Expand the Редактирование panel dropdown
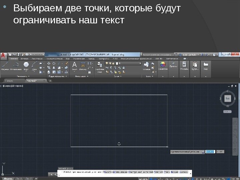Image resolution: width=240 pixels, height=180 pixels. 58,76
